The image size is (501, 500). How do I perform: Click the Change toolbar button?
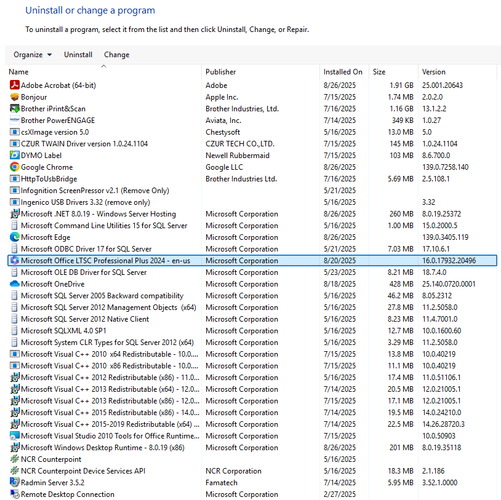tap(116, 55)
